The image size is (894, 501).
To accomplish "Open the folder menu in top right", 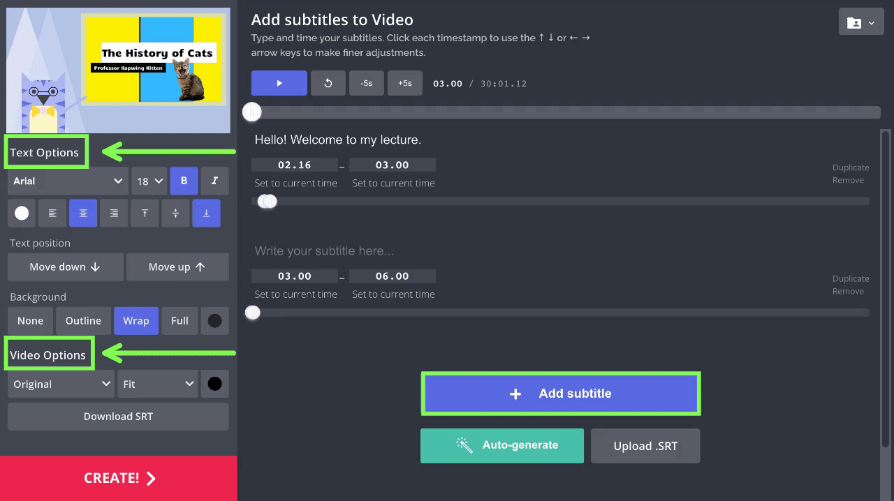I will click(x=860, y=23).
